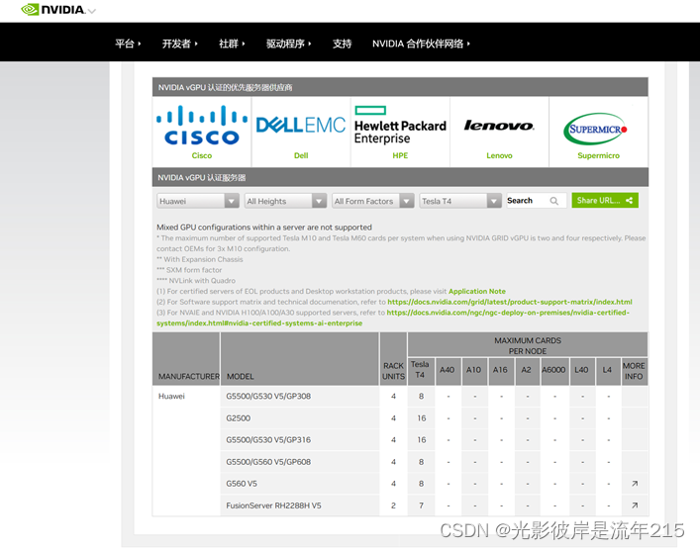Viewport: 700px width, 550px height.
Task: Open the Supermicro text link
Action: coord(598,155)
